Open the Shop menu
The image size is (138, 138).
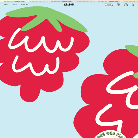tap(6, 5)
